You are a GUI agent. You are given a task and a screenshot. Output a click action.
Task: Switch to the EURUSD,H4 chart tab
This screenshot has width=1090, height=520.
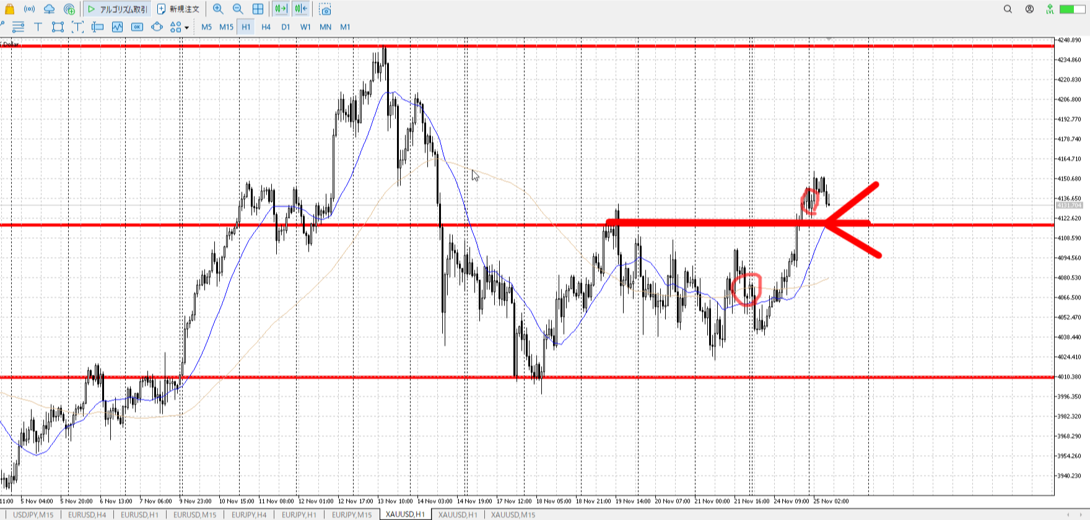click(87, 514)
